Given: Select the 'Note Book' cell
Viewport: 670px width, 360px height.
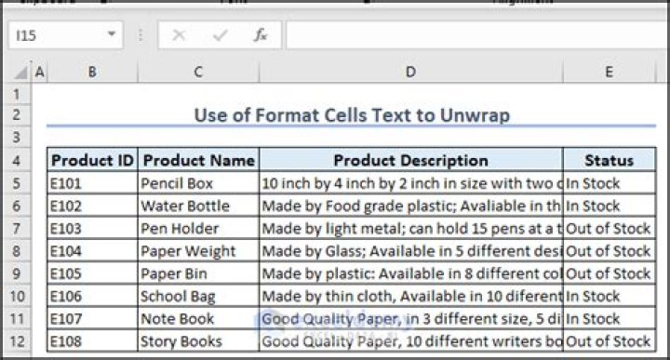Looking at the screenshot, I should 199,319.
